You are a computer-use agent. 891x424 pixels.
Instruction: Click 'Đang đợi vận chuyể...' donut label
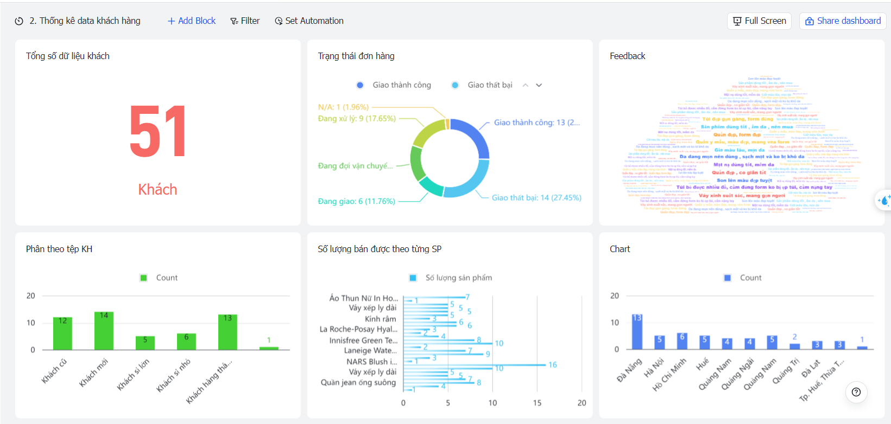tap(355, 166)
